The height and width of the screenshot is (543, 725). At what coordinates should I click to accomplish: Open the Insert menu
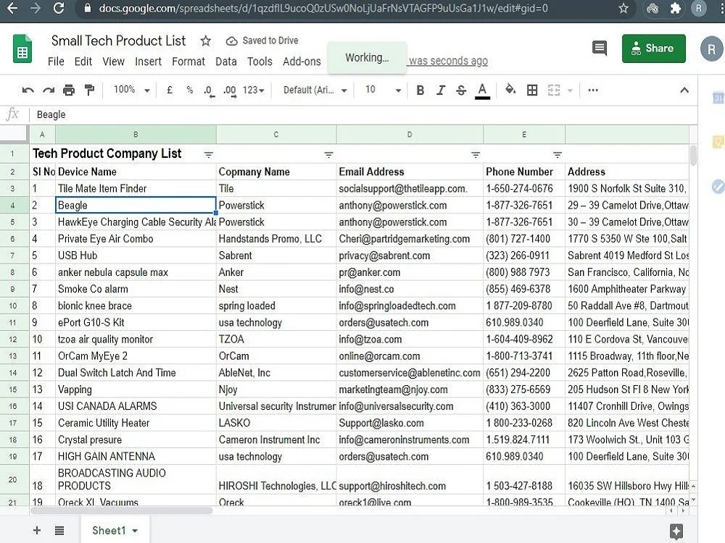148,62
